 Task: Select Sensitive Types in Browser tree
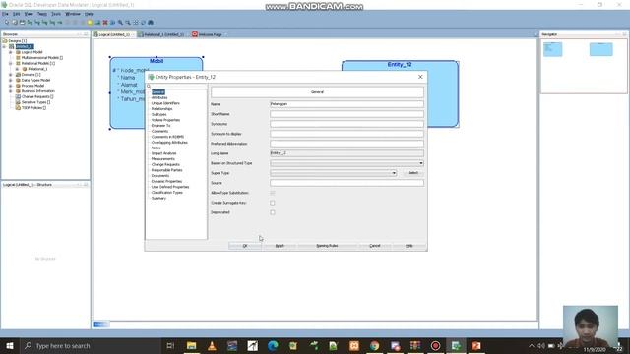(x=35, y=102)
